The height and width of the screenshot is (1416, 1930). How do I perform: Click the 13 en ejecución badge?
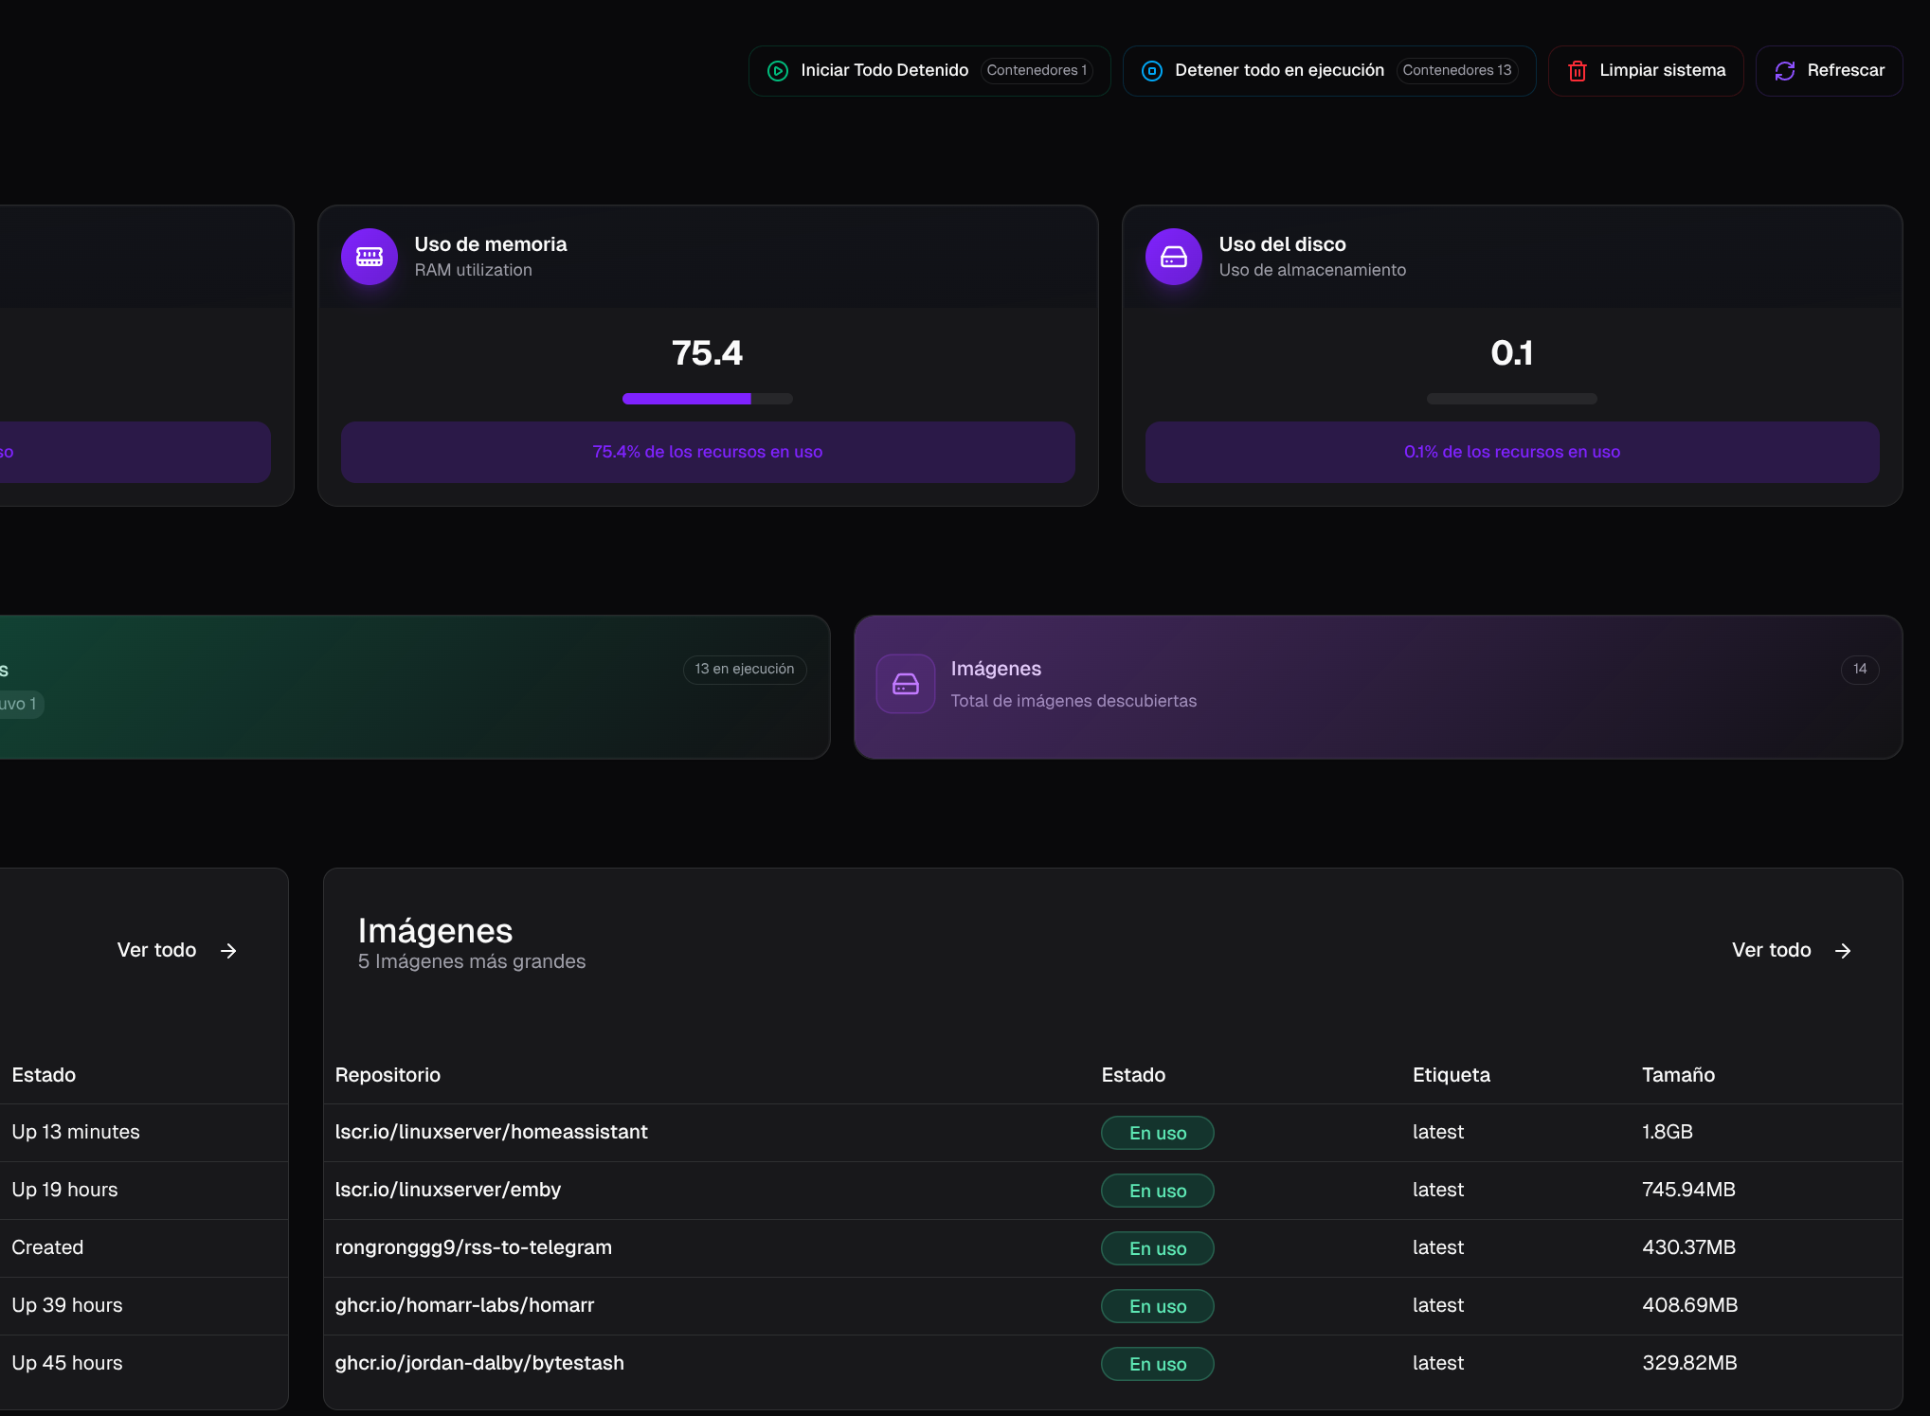pos(744,669)
